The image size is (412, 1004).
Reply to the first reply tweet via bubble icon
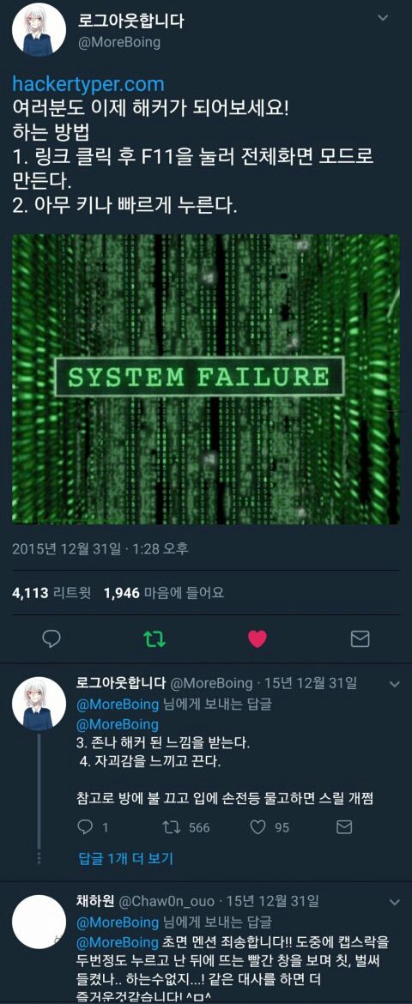(x=85, y=827)
